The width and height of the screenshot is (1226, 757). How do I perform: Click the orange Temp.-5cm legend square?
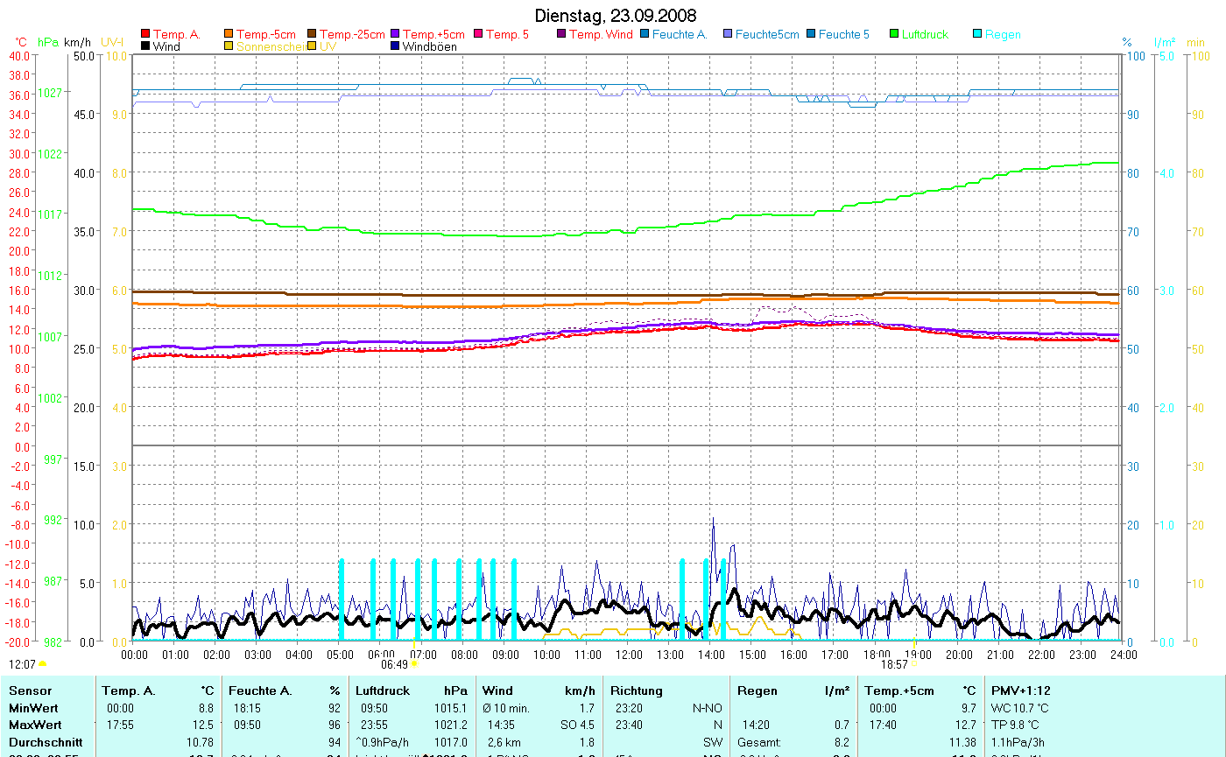[x=229, y=34]
